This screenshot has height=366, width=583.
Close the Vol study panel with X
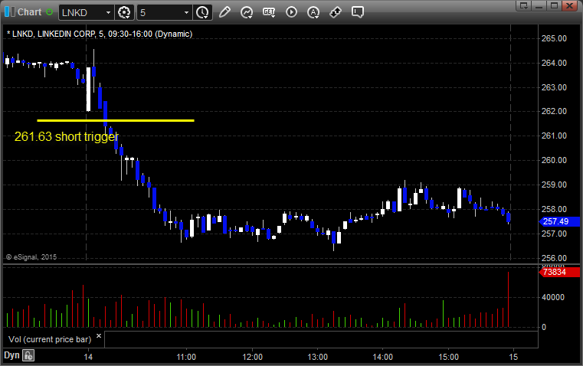(x=98, y=336)
